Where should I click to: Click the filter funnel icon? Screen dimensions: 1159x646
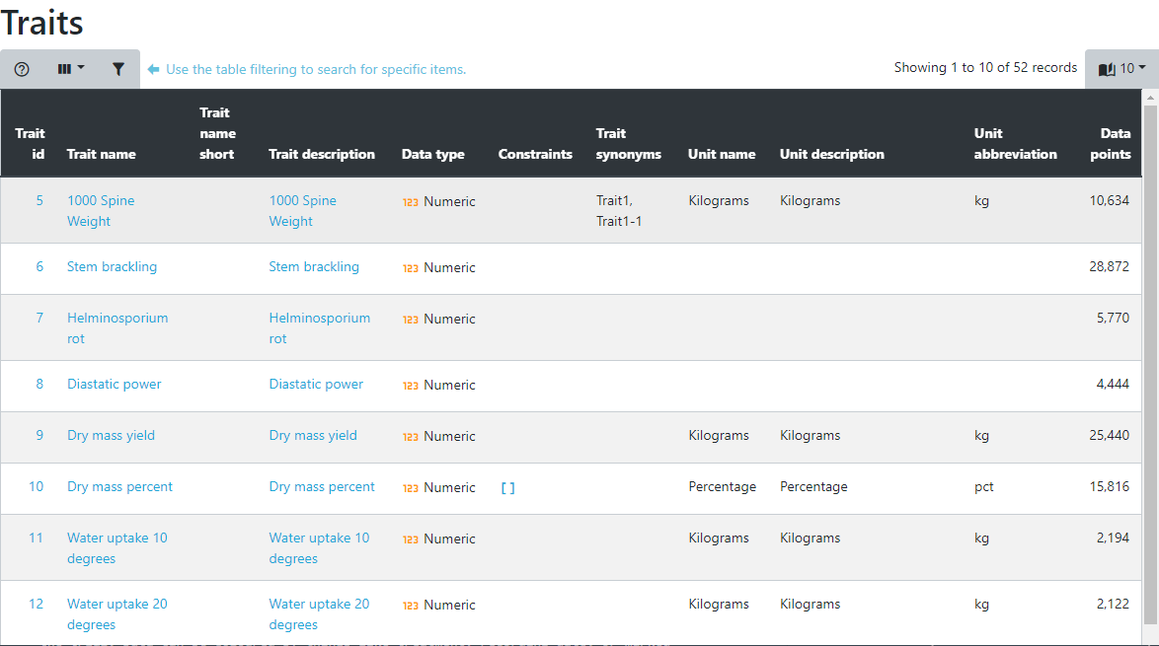click(x=117, y=68)
